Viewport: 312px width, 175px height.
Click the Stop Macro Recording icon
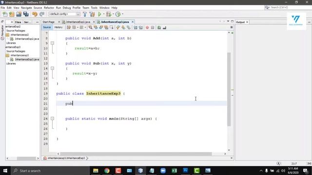pos(153,28)
